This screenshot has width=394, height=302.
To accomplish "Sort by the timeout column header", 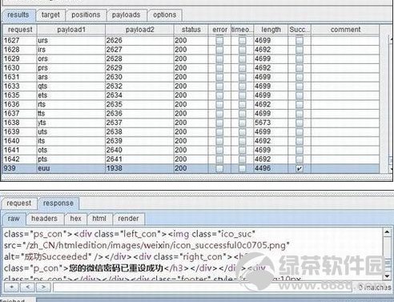I will (242, 30).
